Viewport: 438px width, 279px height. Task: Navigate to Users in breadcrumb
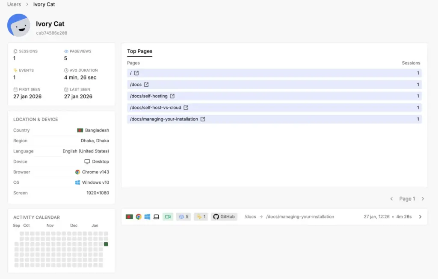(14, 4)
